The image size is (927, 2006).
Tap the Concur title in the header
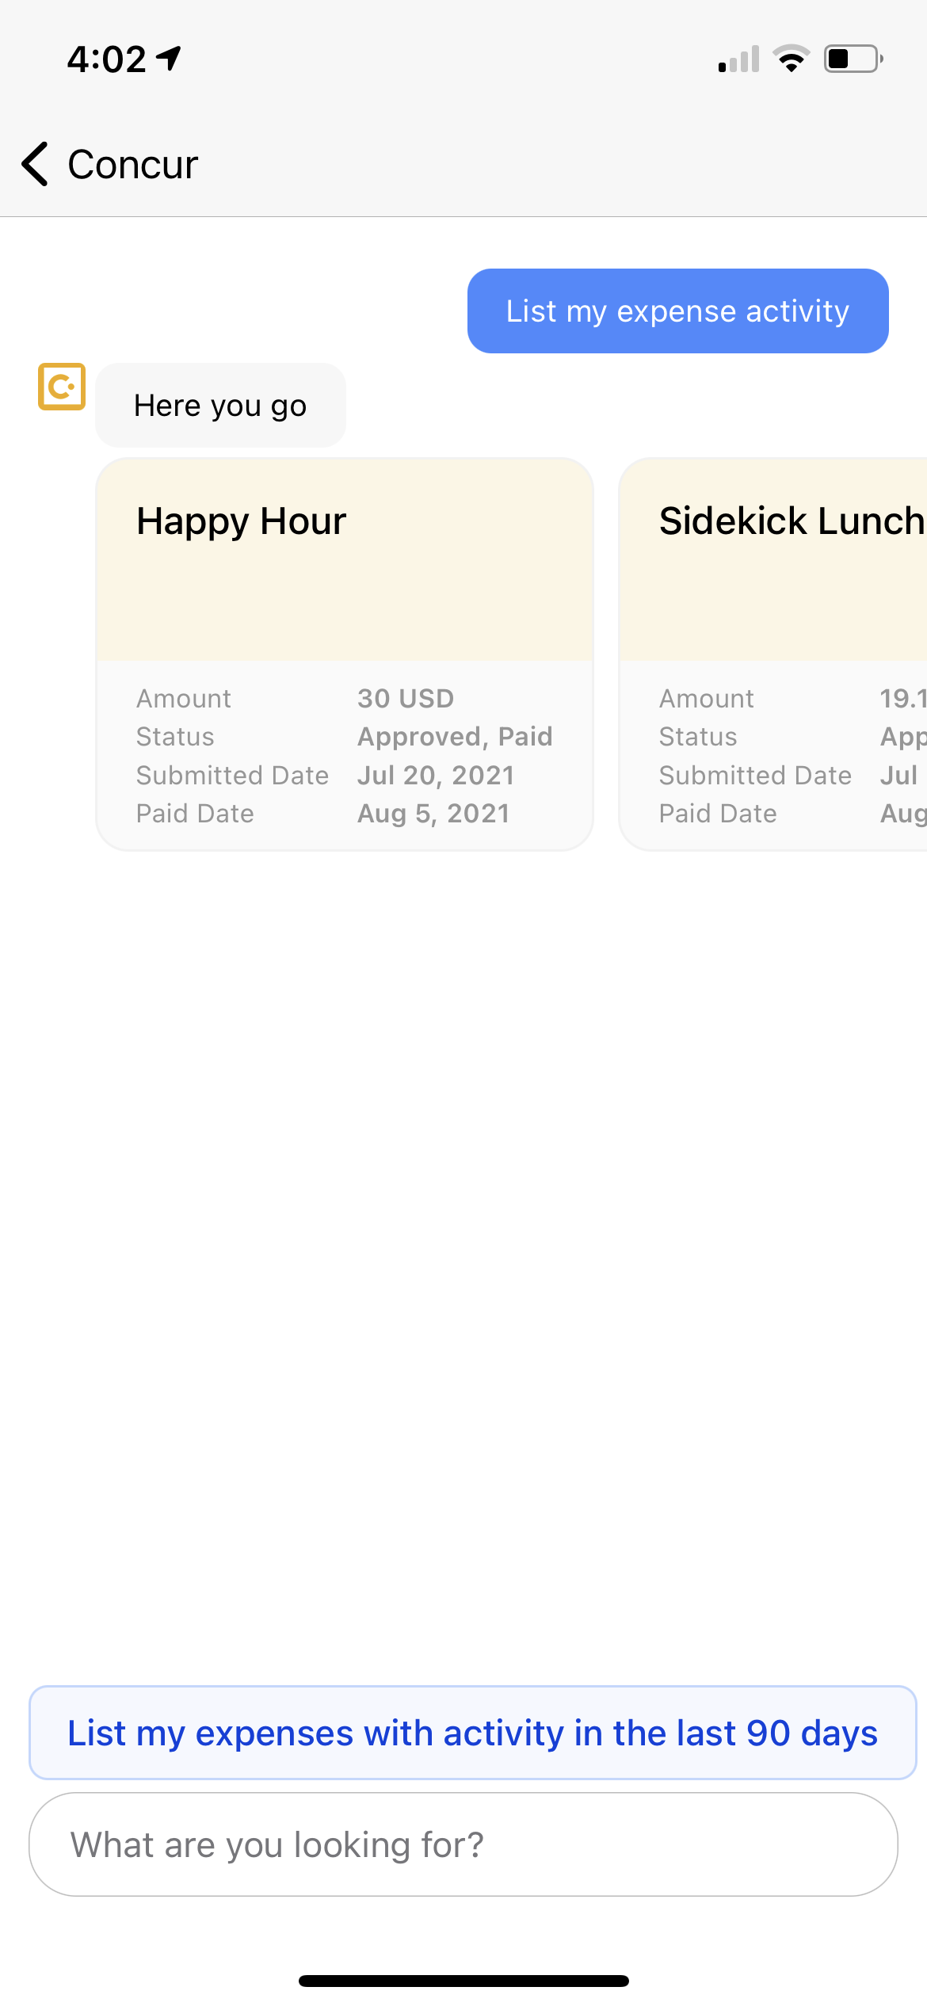coord(132,165)
